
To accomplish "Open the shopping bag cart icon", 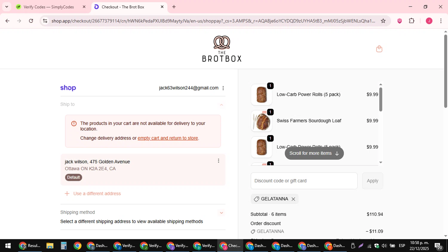I will (x=379, y=49).
